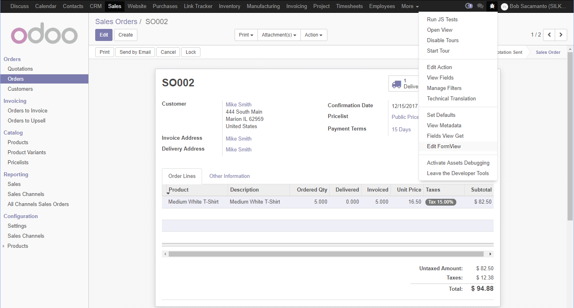Open the debug bug icon menu

click(492, 6)
